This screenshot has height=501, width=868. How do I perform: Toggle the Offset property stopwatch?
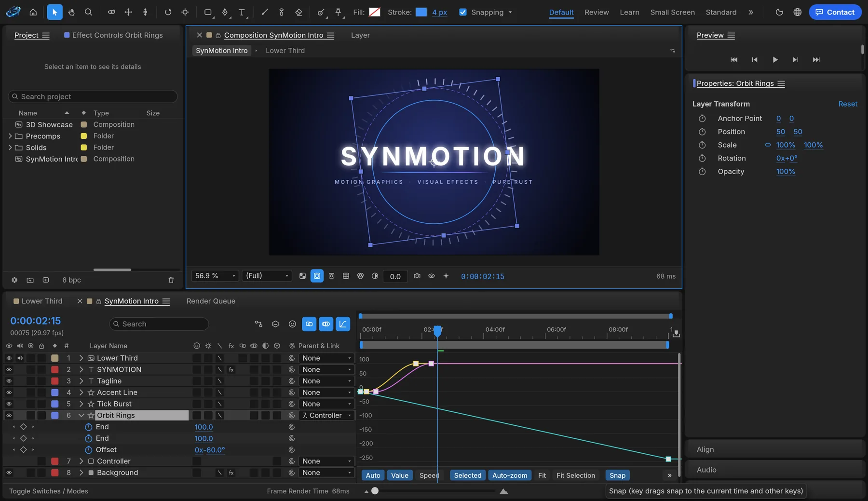(88, 450)
